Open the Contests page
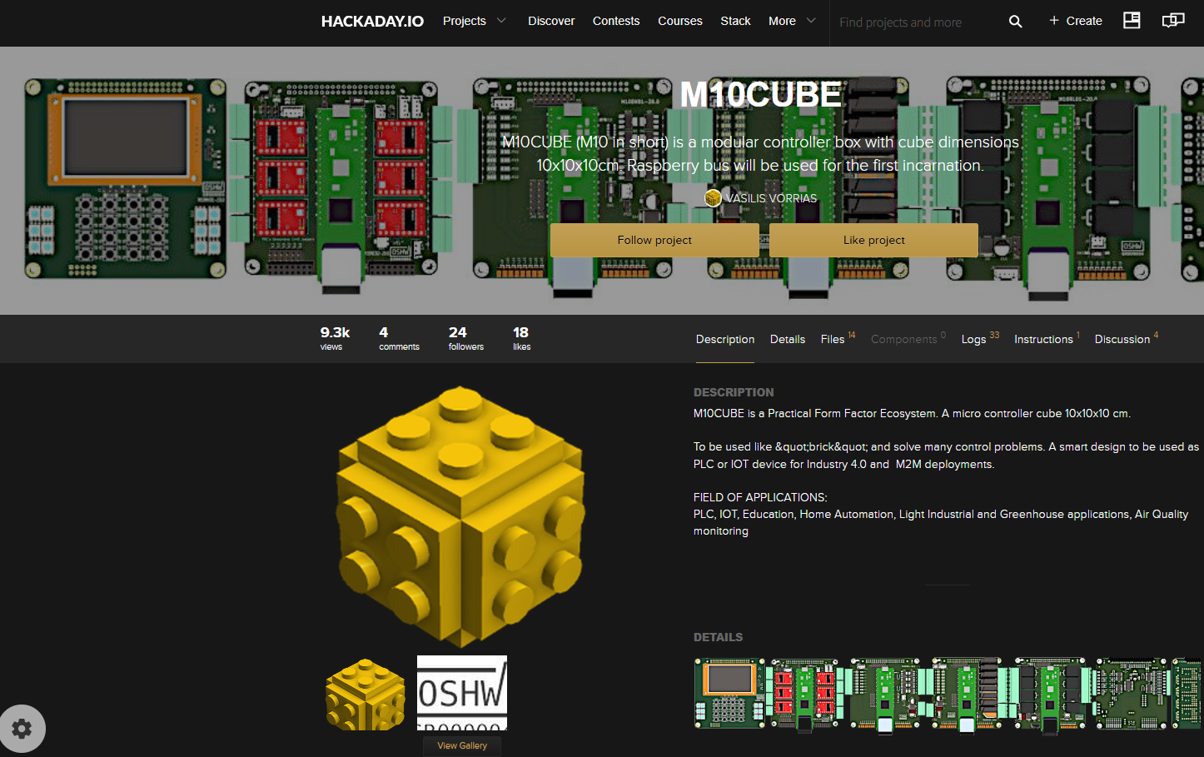Screen dimensions: 1204x757 tap(615, 21)
